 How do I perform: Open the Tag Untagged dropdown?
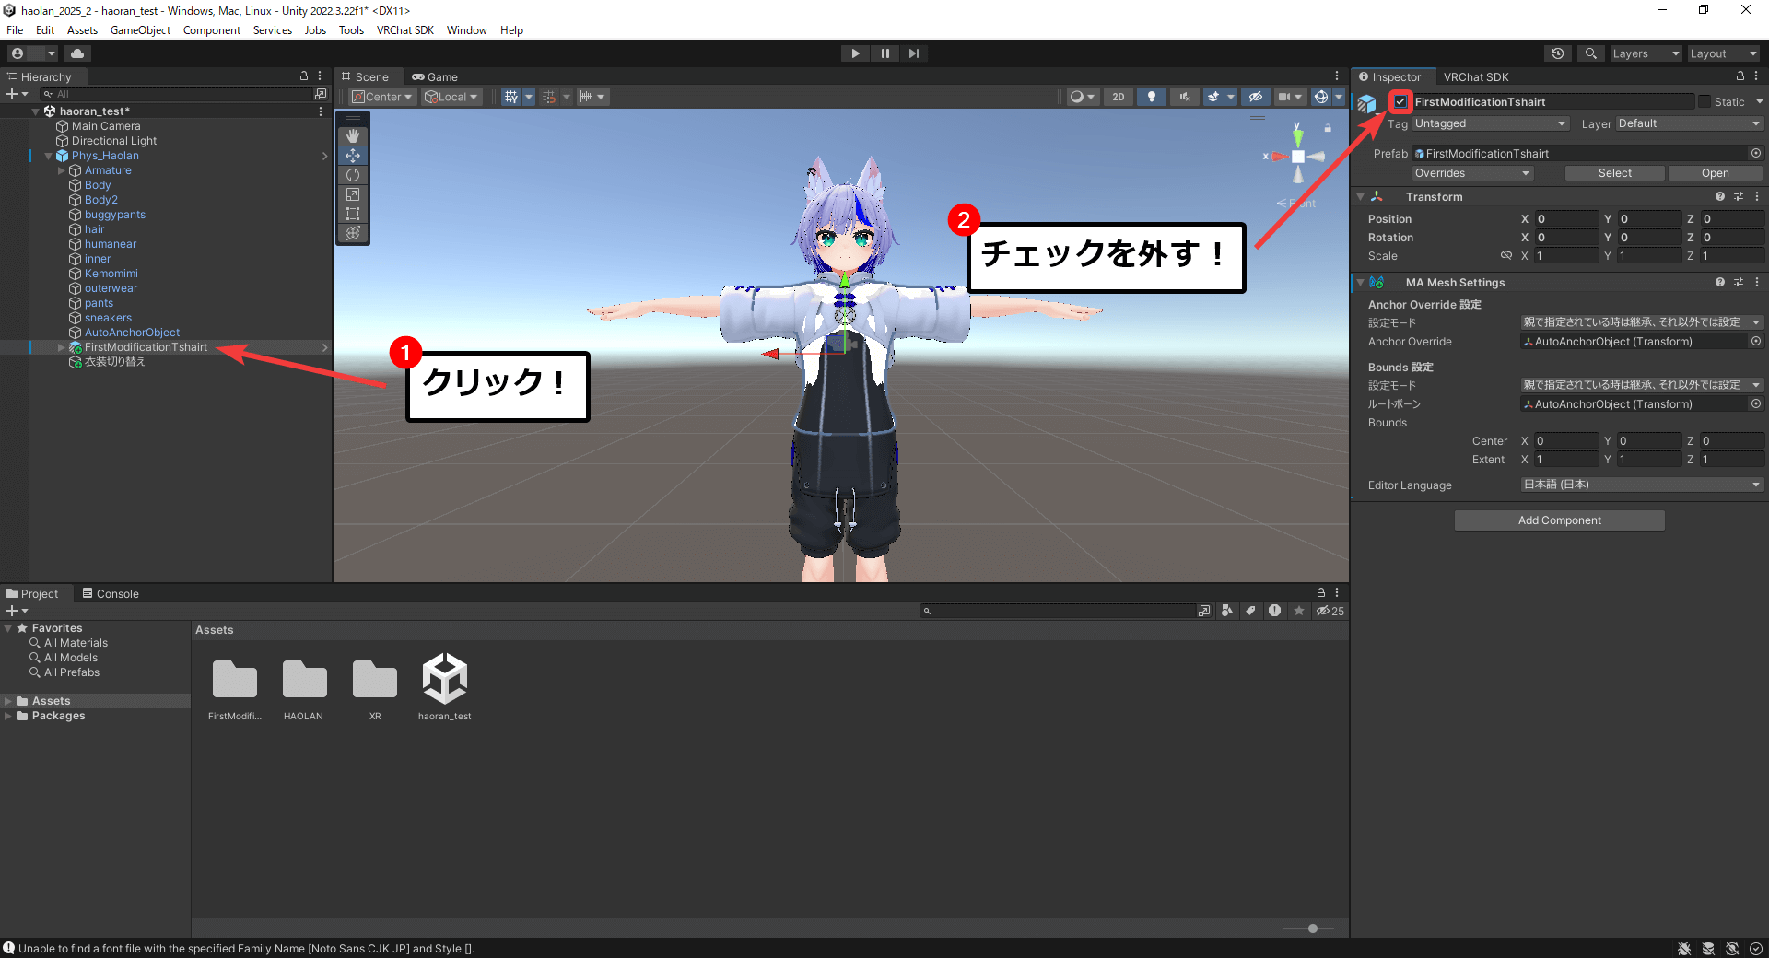(1490, 123)
